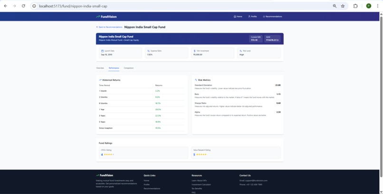The width and height of the screenshot is (383, 194).
Task: Click the Sharpe Ratio metric label
Action: 201,103
